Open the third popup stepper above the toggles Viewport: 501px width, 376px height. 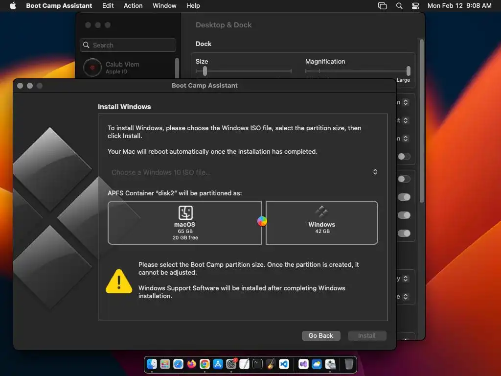pyautogui.click(x=406, y=139)
